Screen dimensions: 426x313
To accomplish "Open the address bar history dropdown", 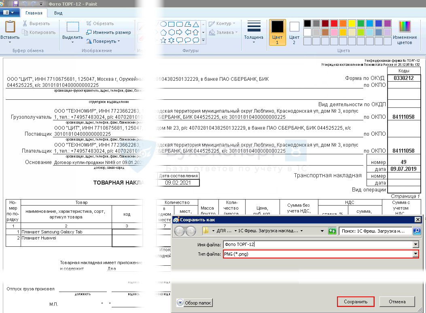I will tap(322, 231).
